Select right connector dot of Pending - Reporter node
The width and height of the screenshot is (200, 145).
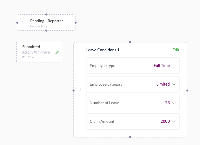pos(76,23)
